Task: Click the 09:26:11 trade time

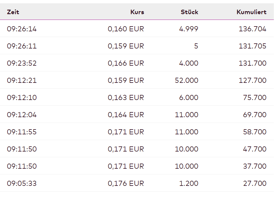Action: point(22,46)
